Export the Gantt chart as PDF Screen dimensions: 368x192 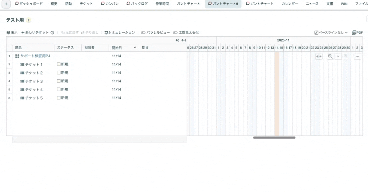(357, 33)
